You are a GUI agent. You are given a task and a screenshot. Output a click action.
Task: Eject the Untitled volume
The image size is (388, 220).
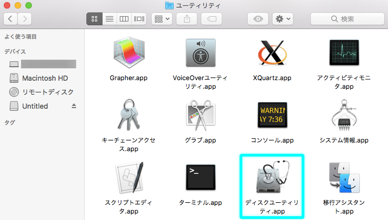74,106
